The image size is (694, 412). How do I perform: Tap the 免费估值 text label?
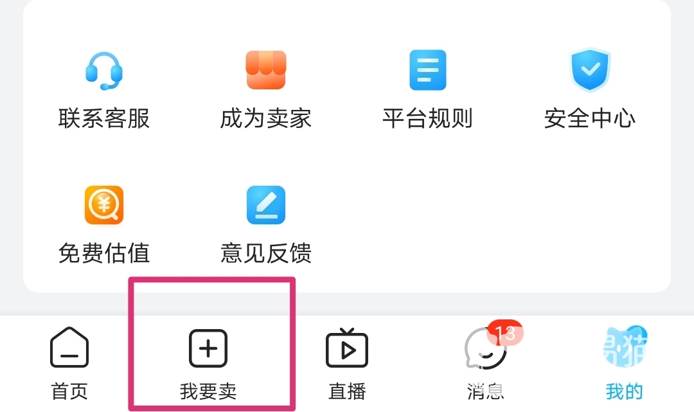pyautogui.click(x=104, y=253)
